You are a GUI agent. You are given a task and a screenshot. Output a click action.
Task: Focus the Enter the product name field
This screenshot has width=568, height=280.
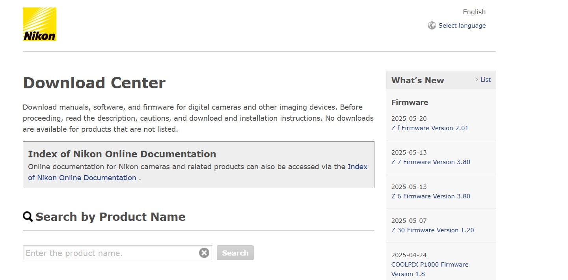[111, 253]
